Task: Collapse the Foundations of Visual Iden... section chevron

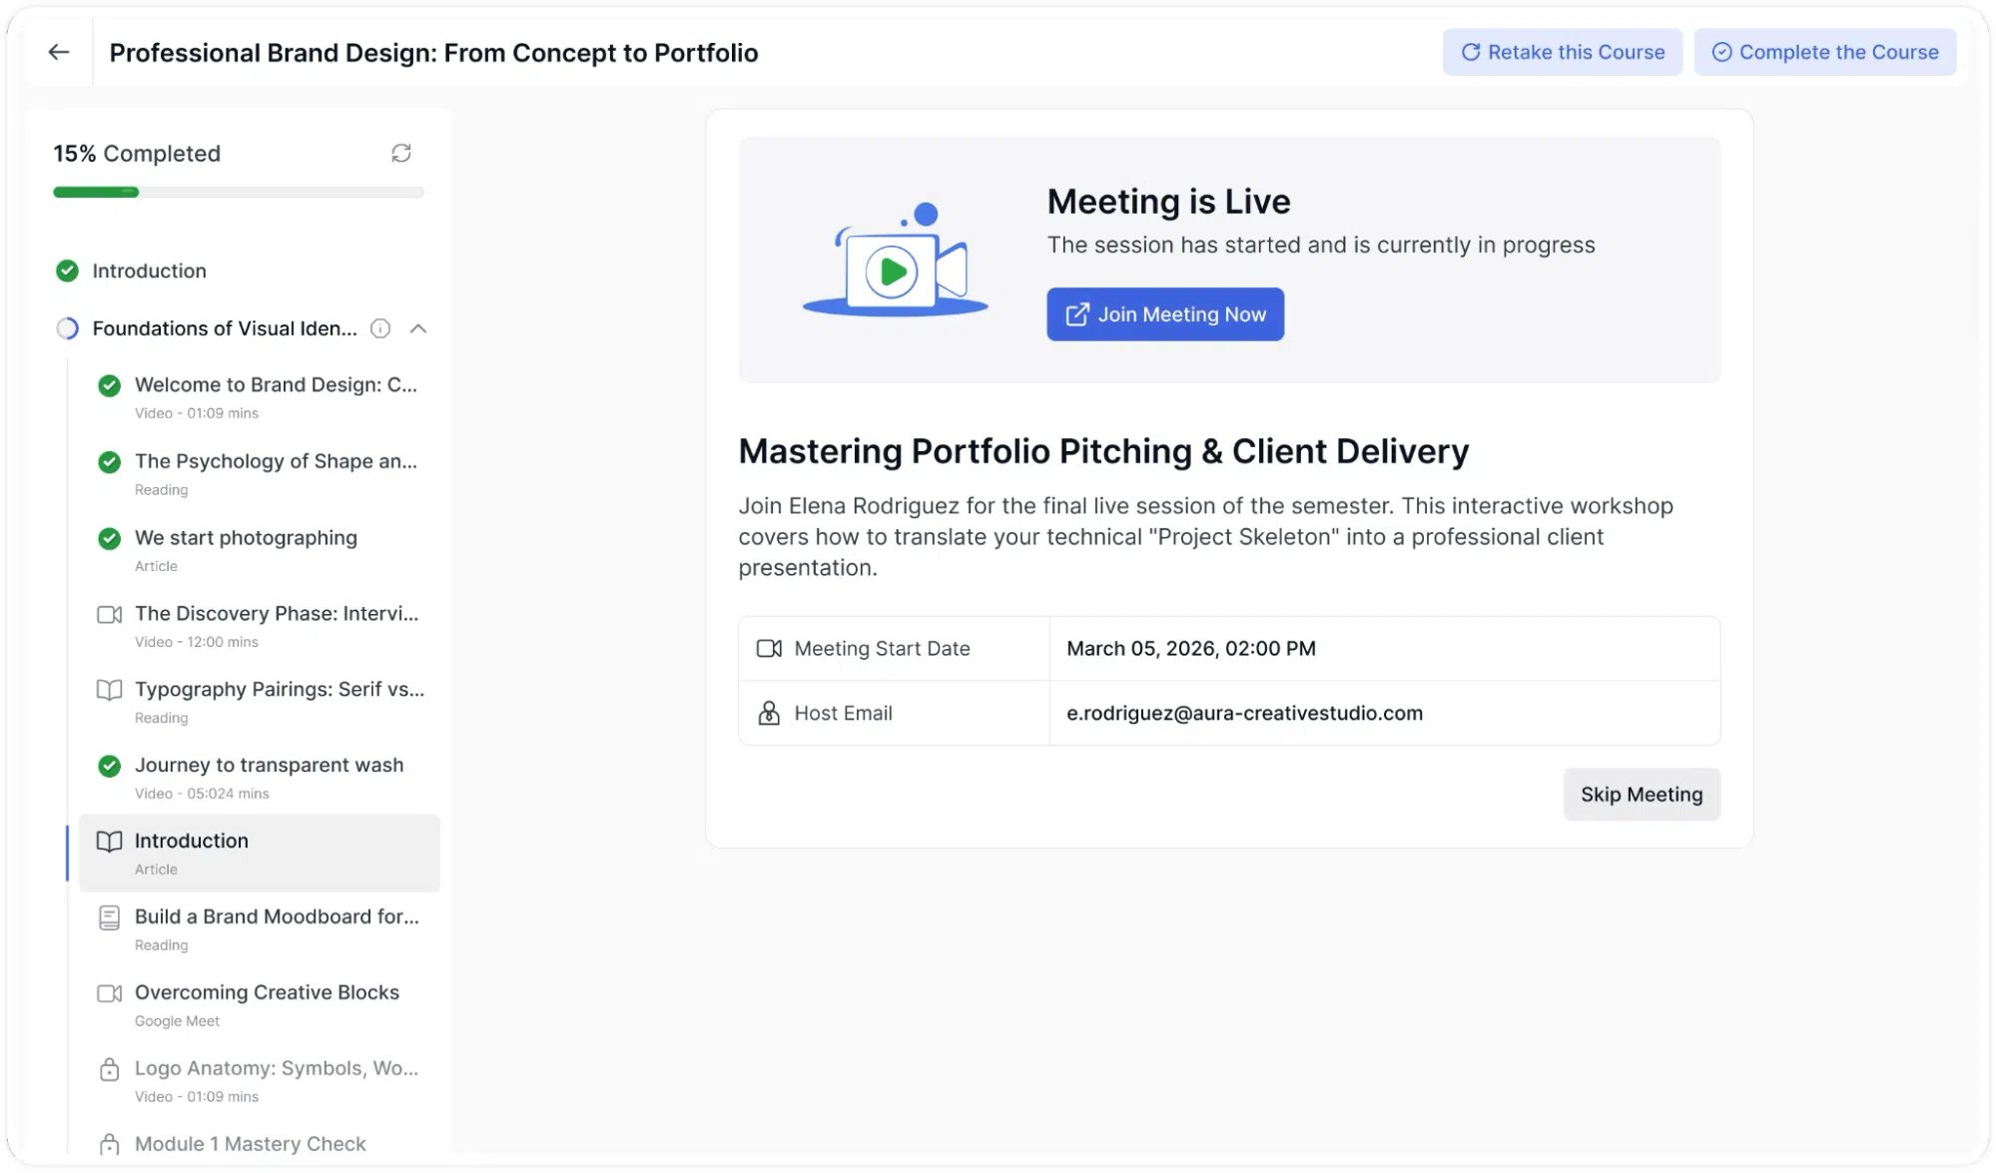Action: click(418, 328)
